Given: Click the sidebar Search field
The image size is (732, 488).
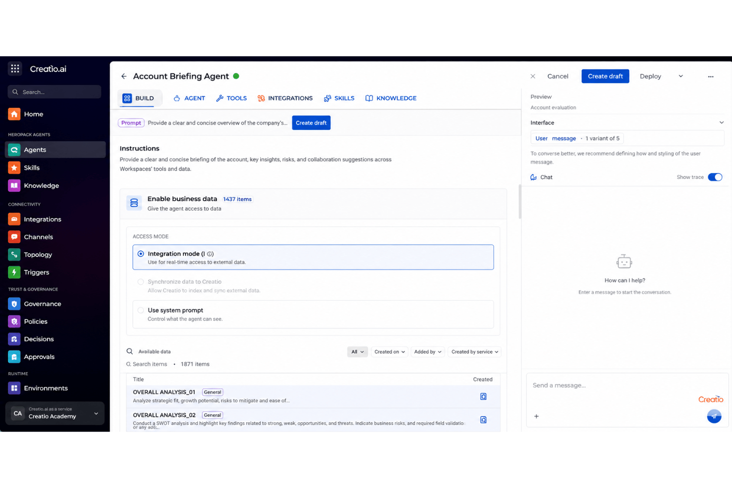Looking at the screenshot, I should click(54, 92).
